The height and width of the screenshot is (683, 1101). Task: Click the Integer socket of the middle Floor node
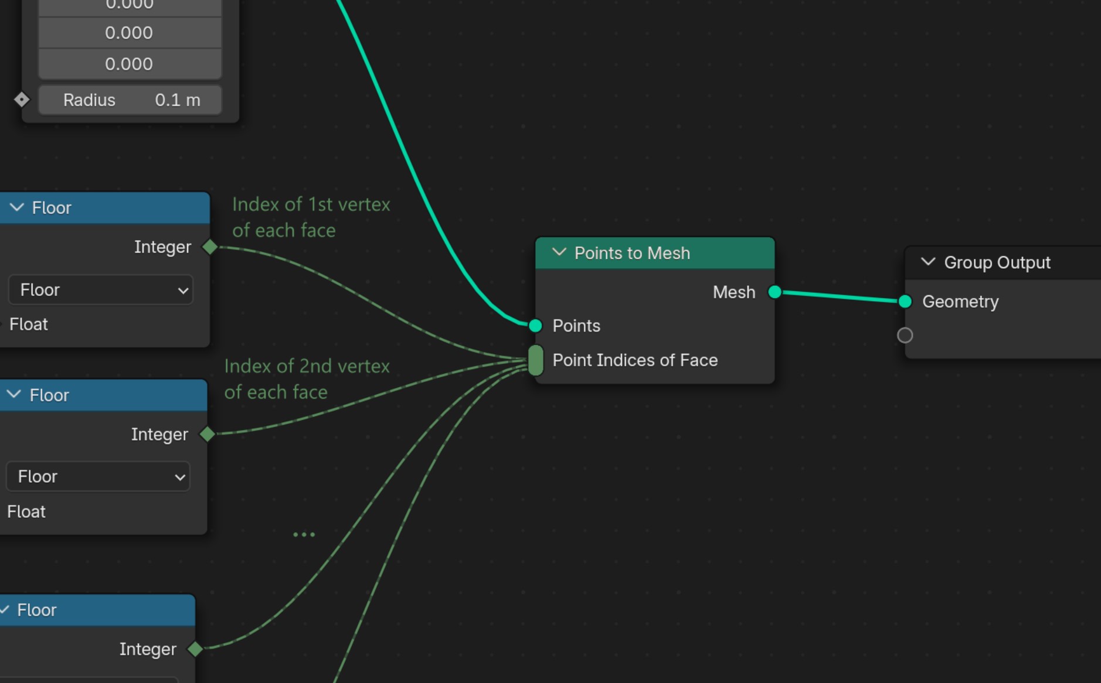point(207,434)
